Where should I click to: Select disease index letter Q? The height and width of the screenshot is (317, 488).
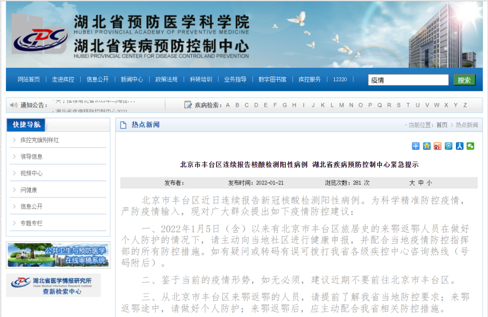pyautogui.click(x=380, y=105)
